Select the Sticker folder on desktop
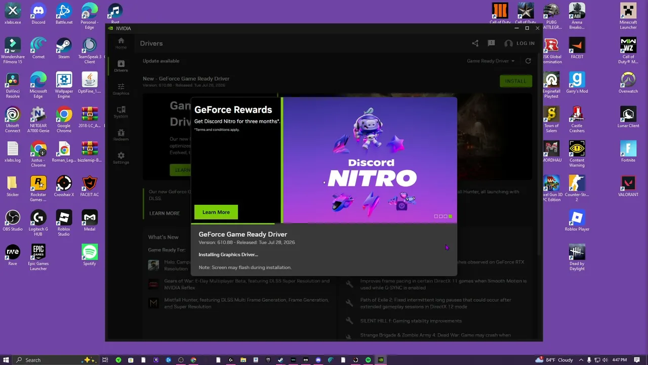Screen dimensions: 648x365 click(x=13, y=186)
